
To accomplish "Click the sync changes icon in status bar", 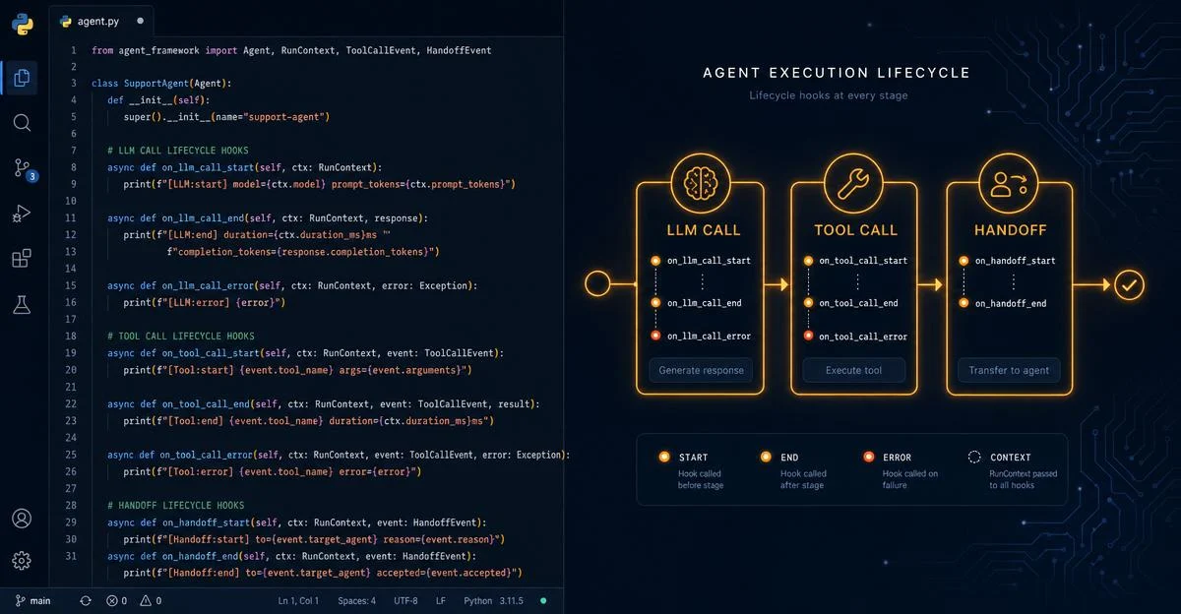I will pos(86,600).
